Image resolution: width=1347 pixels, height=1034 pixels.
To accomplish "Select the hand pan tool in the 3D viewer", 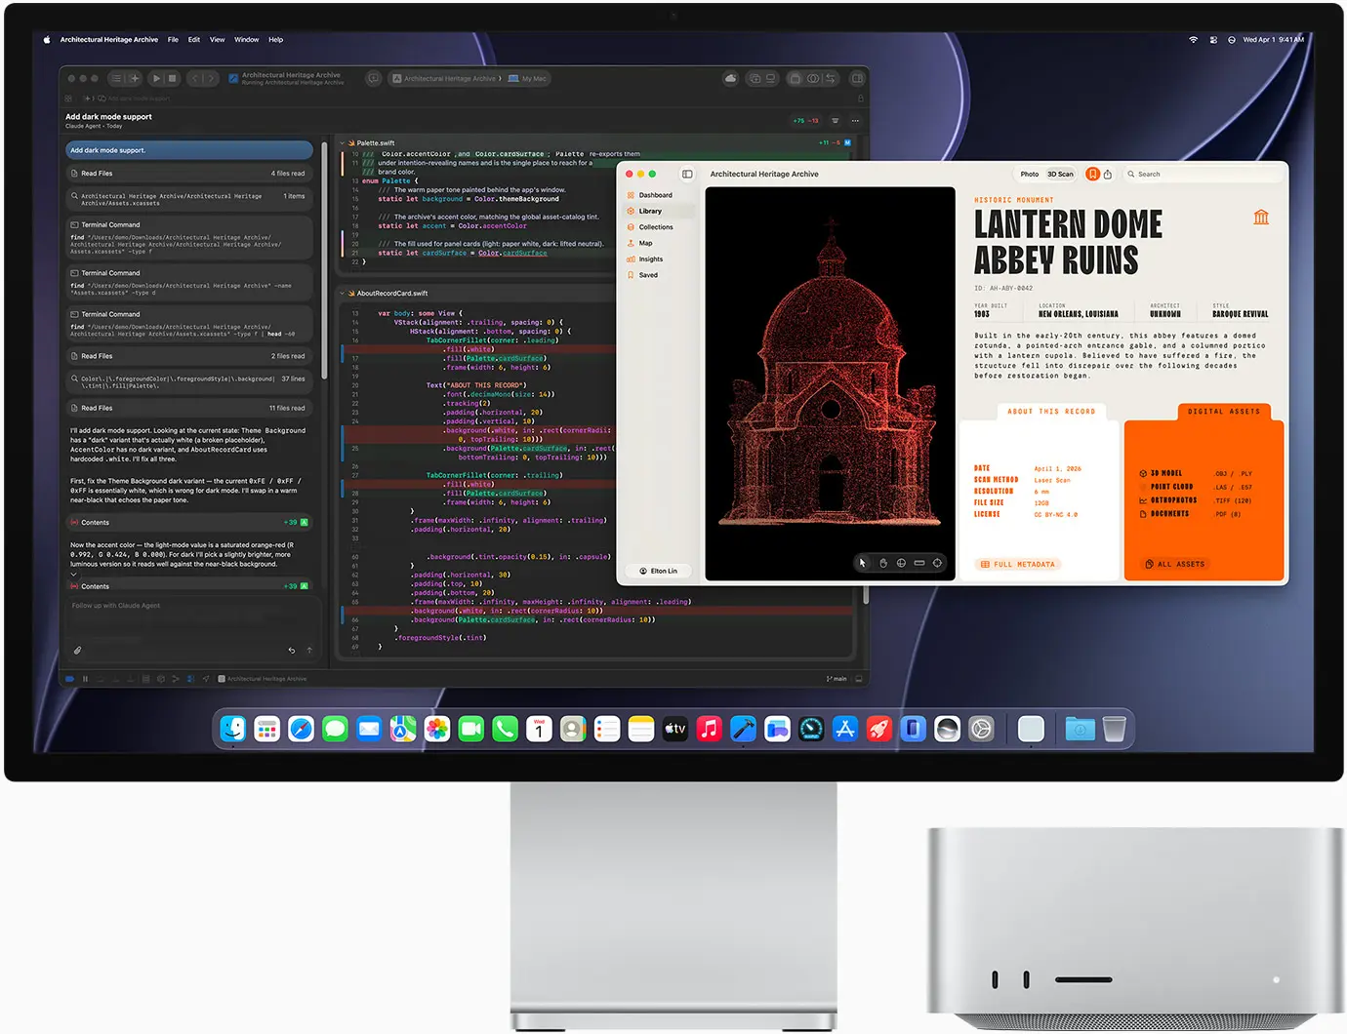I will tap(882, 563).
